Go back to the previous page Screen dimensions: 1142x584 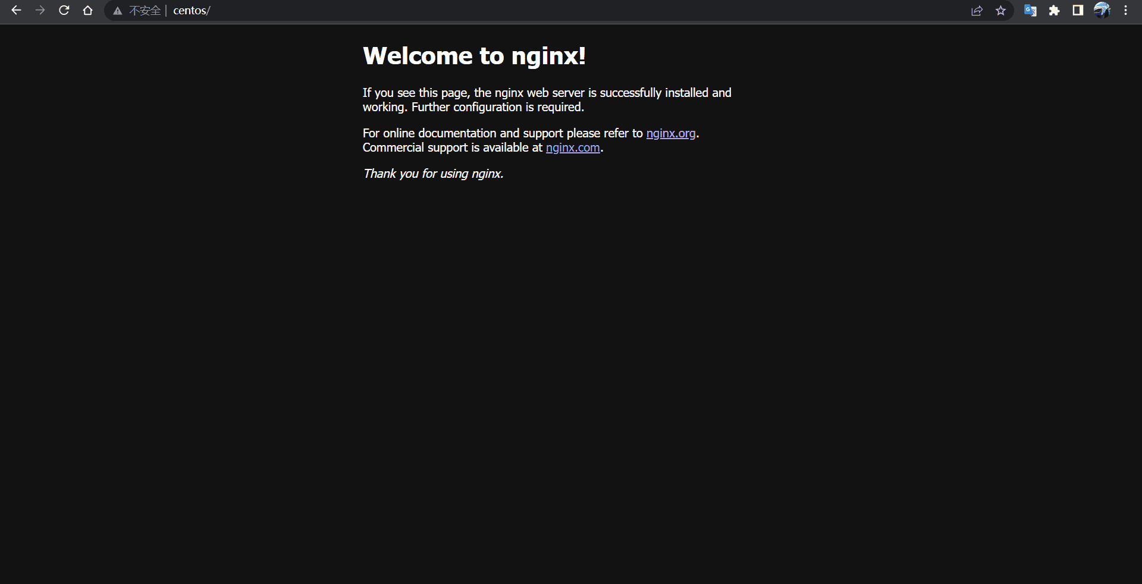click(x=16, y=11)
